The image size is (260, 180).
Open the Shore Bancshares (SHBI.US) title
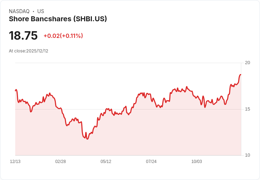tap(58, 19)
